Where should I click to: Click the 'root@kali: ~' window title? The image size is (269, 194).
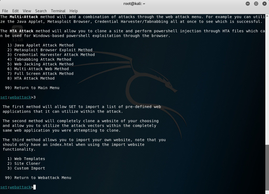pyautogui.click(x=134, y=4)
